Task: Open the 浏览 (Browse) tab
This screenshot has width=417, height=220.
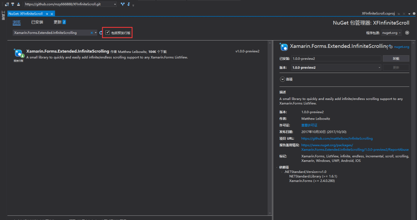Action: point(17,22)
